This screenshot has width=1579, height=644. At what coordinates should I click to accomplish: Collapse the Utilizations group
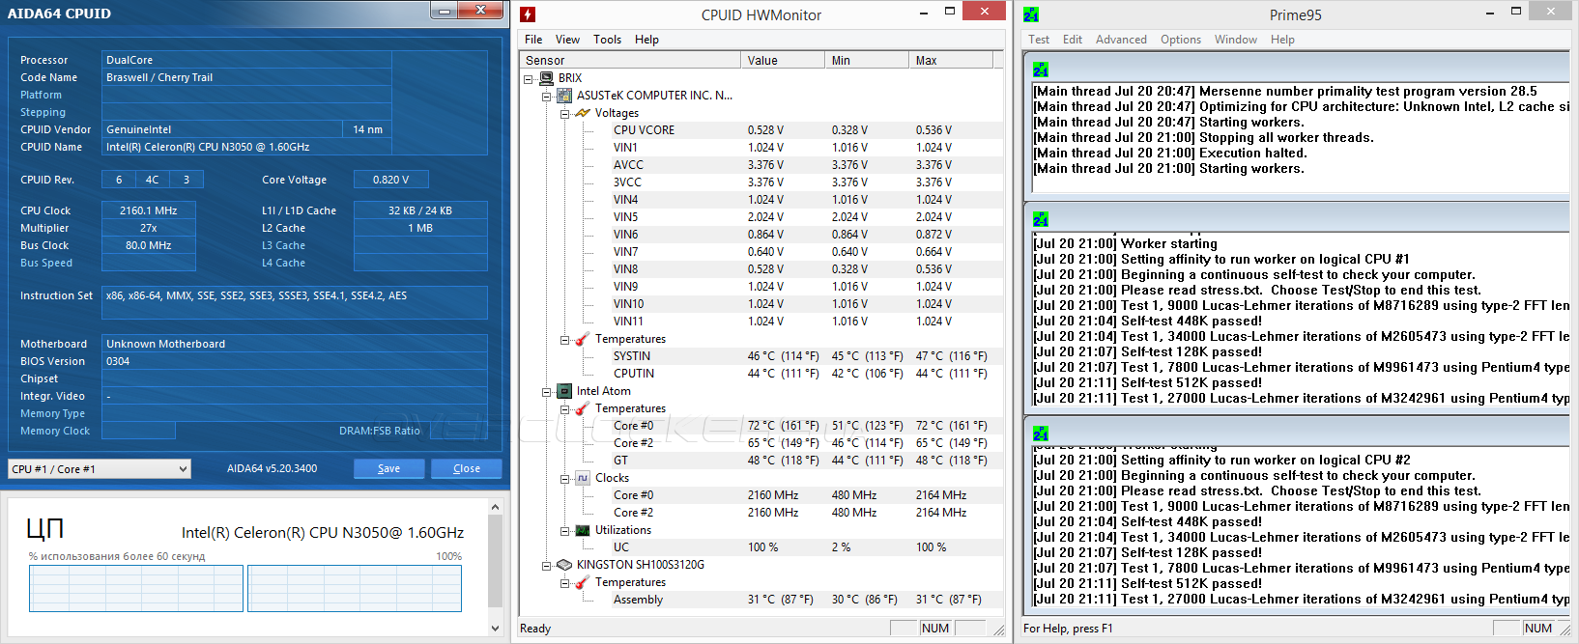565,530
